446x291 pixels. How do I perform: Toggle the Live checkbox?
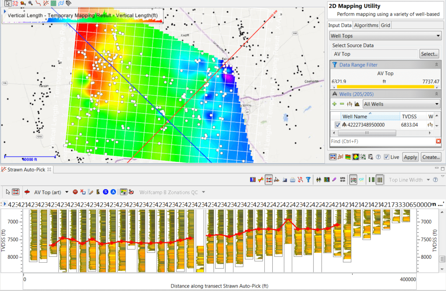click(x=386, y=157)
